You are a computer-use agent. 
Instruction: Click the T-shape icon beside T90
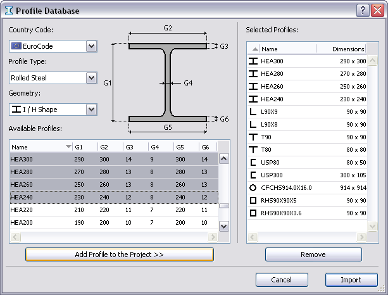[x=253, y=137]
